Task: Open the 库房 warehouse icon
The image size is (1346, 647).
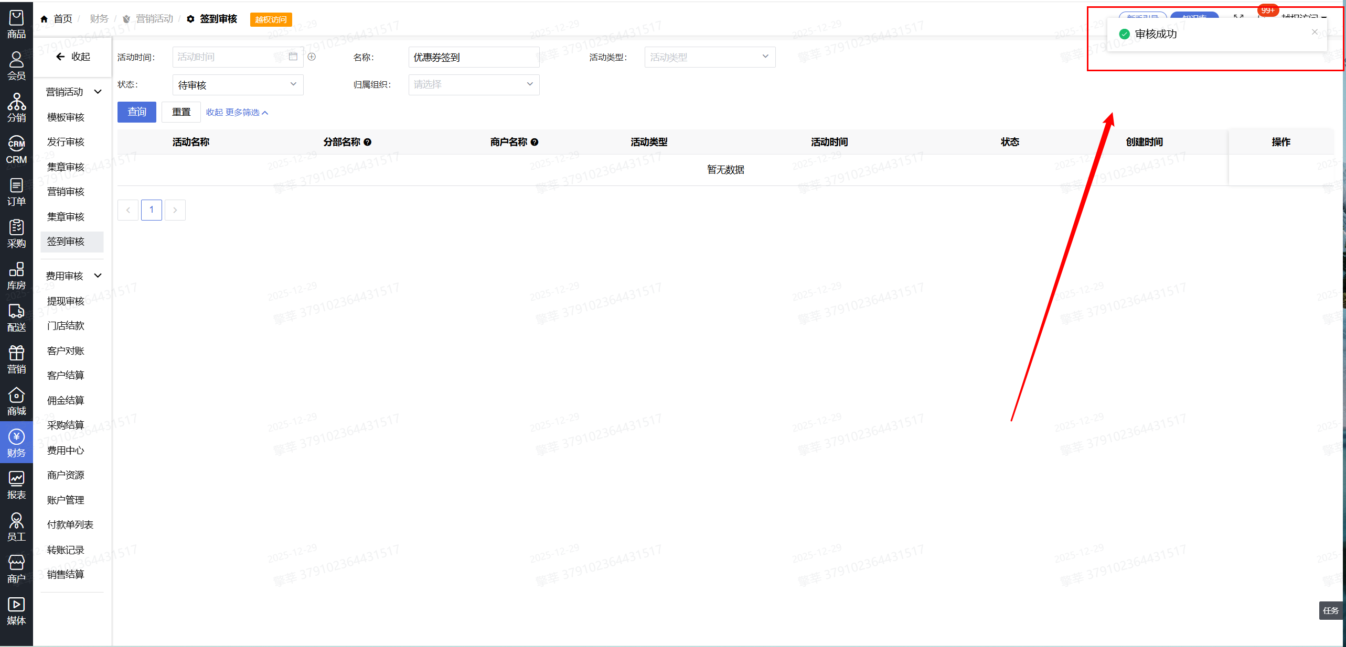Action: point(16,276)
